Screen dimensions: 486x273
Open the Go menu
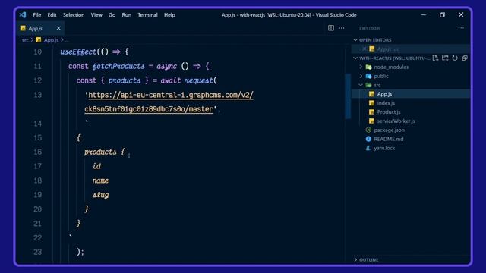click(x=112, y=15)
